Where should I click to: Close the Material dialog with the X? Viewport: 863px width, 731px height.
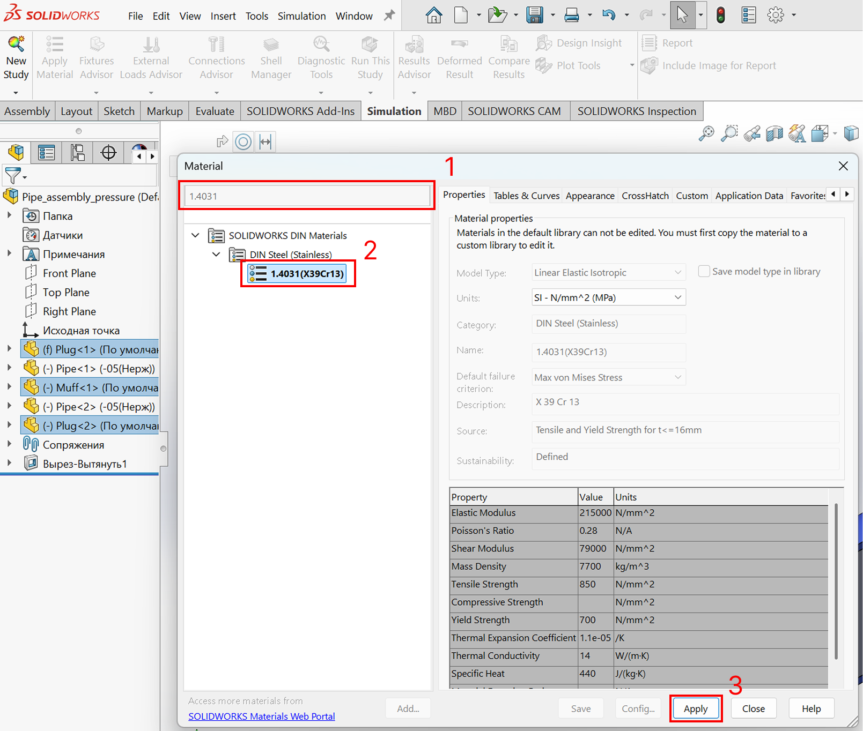coord(843,166)
